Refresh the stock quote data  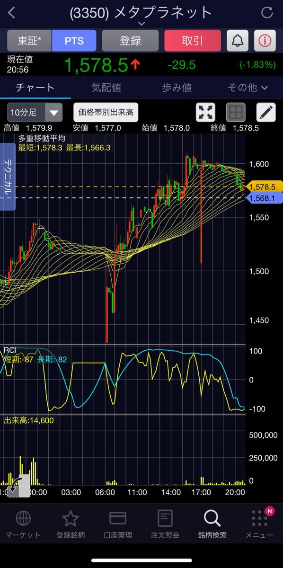click(267, 13)
